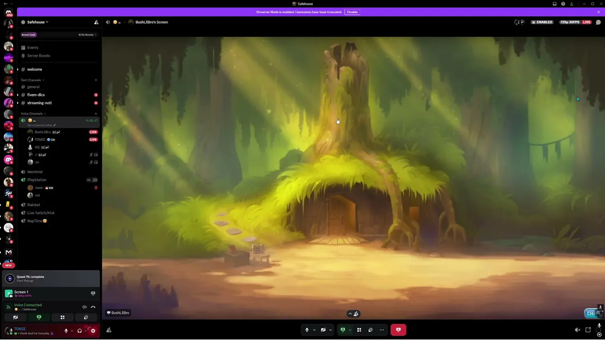Screen dimensions: 605x340
Task: Edit the channel status pencil icon
Action: pyautogui.click(x=55, y=125)
